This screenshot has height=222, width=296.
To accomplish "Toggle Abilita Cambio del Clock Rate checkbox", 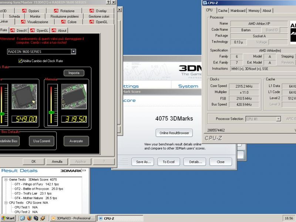I will pyautogui.click(x=20, y=61).
